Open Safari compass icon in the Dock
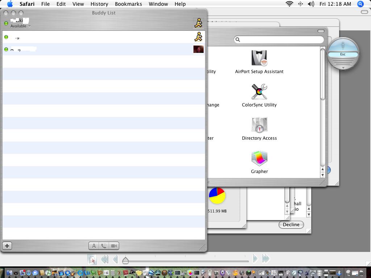 click(x=29, y=273)
